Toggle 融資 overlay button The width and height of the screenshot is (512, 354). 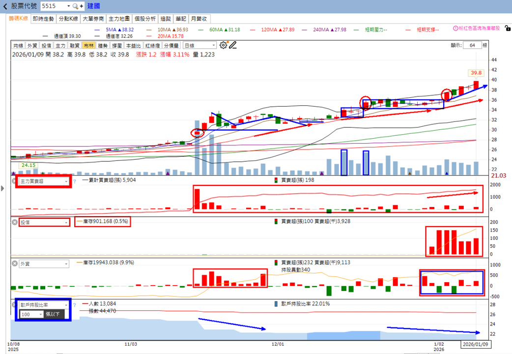(x=75, y=45)
